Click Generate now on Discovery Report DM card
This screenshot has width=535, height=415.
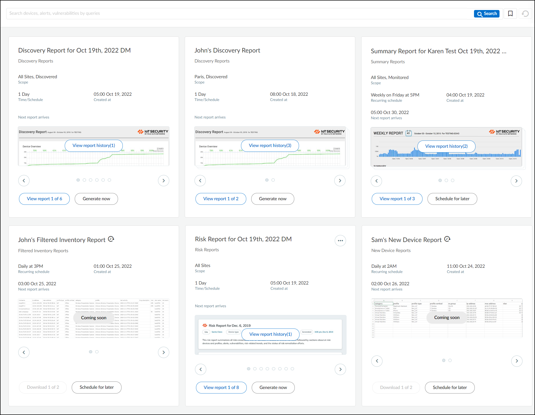(x=96, y=199)
